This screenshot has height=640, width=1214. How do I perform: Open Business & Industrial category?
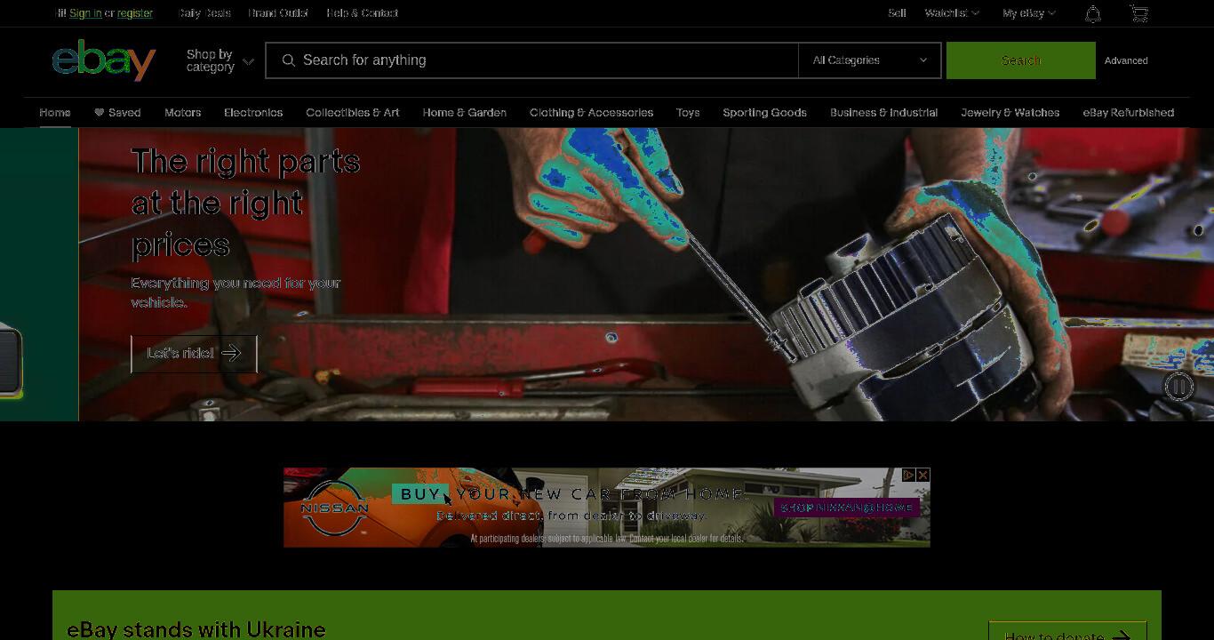point(883,113)
